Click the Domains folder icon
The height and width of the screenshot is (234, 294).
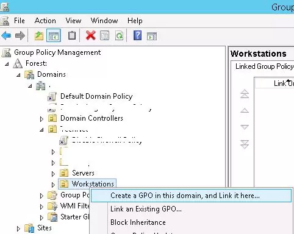[29, 74]
